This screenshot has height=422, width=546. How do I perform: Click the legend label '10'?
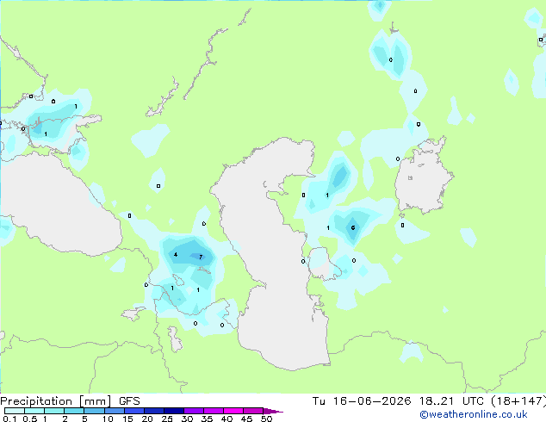(108, 419)
